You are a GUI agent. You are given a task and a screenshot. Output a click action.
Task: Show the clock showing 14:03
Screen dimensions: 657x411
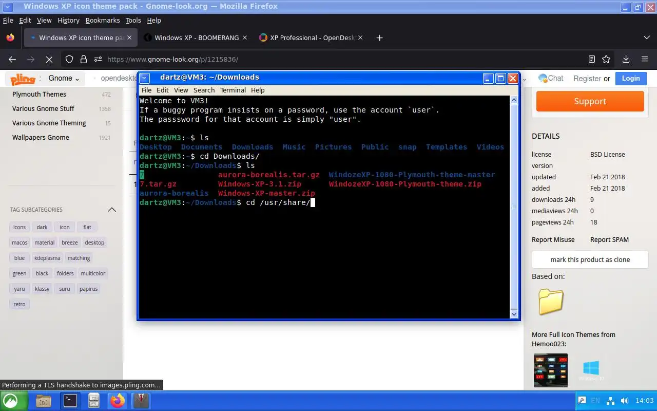[x=644, y=401]
